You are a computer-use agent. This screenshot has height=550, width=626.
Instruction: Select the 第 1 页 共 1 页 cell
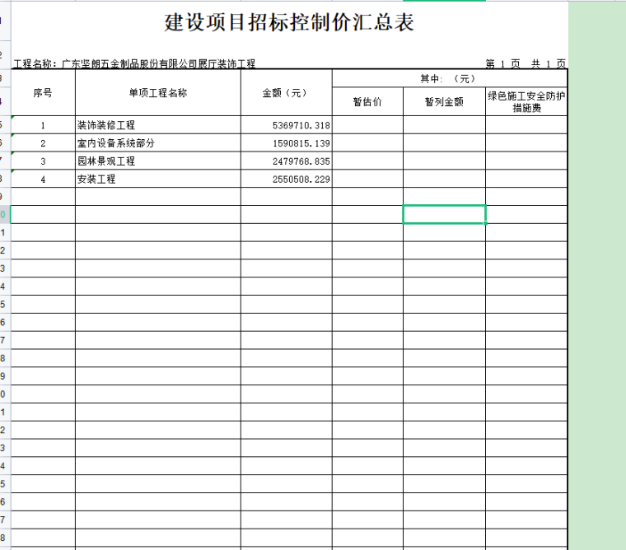(526, 63)
